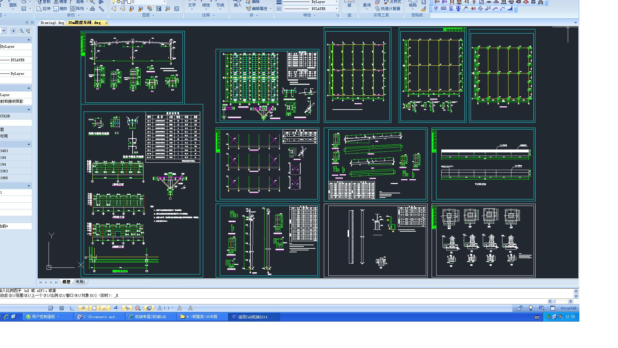Screen dimensions: 618x348
Task: Click the 拉伸 stretch tool
Action: [x=43, y=9]
